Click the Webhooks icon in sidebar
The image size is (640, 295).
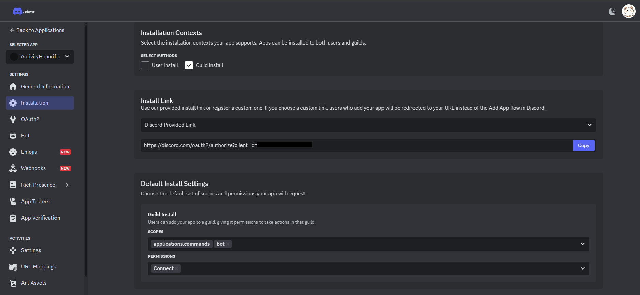(x=13, y=168)
